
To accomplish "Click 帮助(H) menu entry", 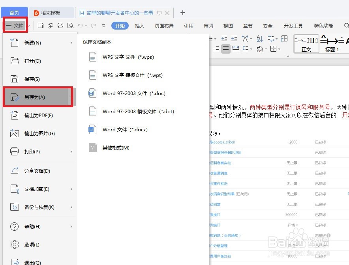I will coord(40,226).
